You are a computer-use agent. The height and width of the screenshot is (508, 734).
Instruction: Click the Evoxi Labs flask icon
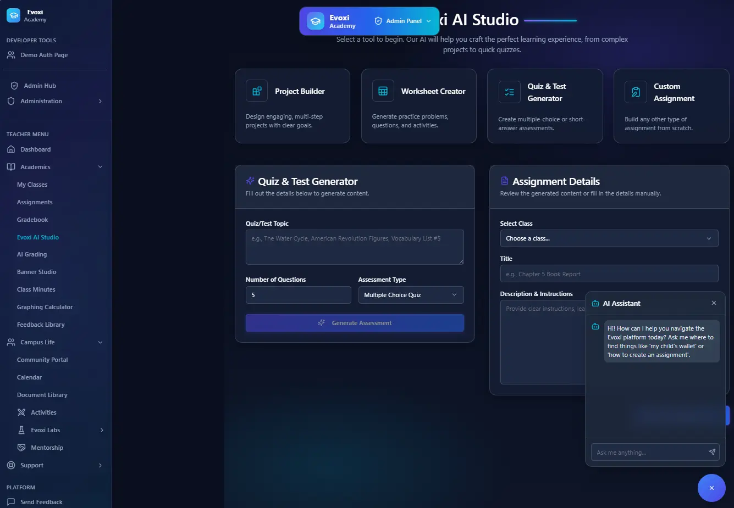21,430
